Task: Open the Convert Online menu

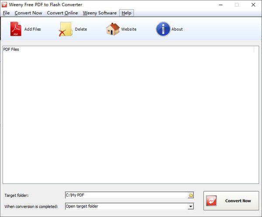Action: click(x=62, y=13)
